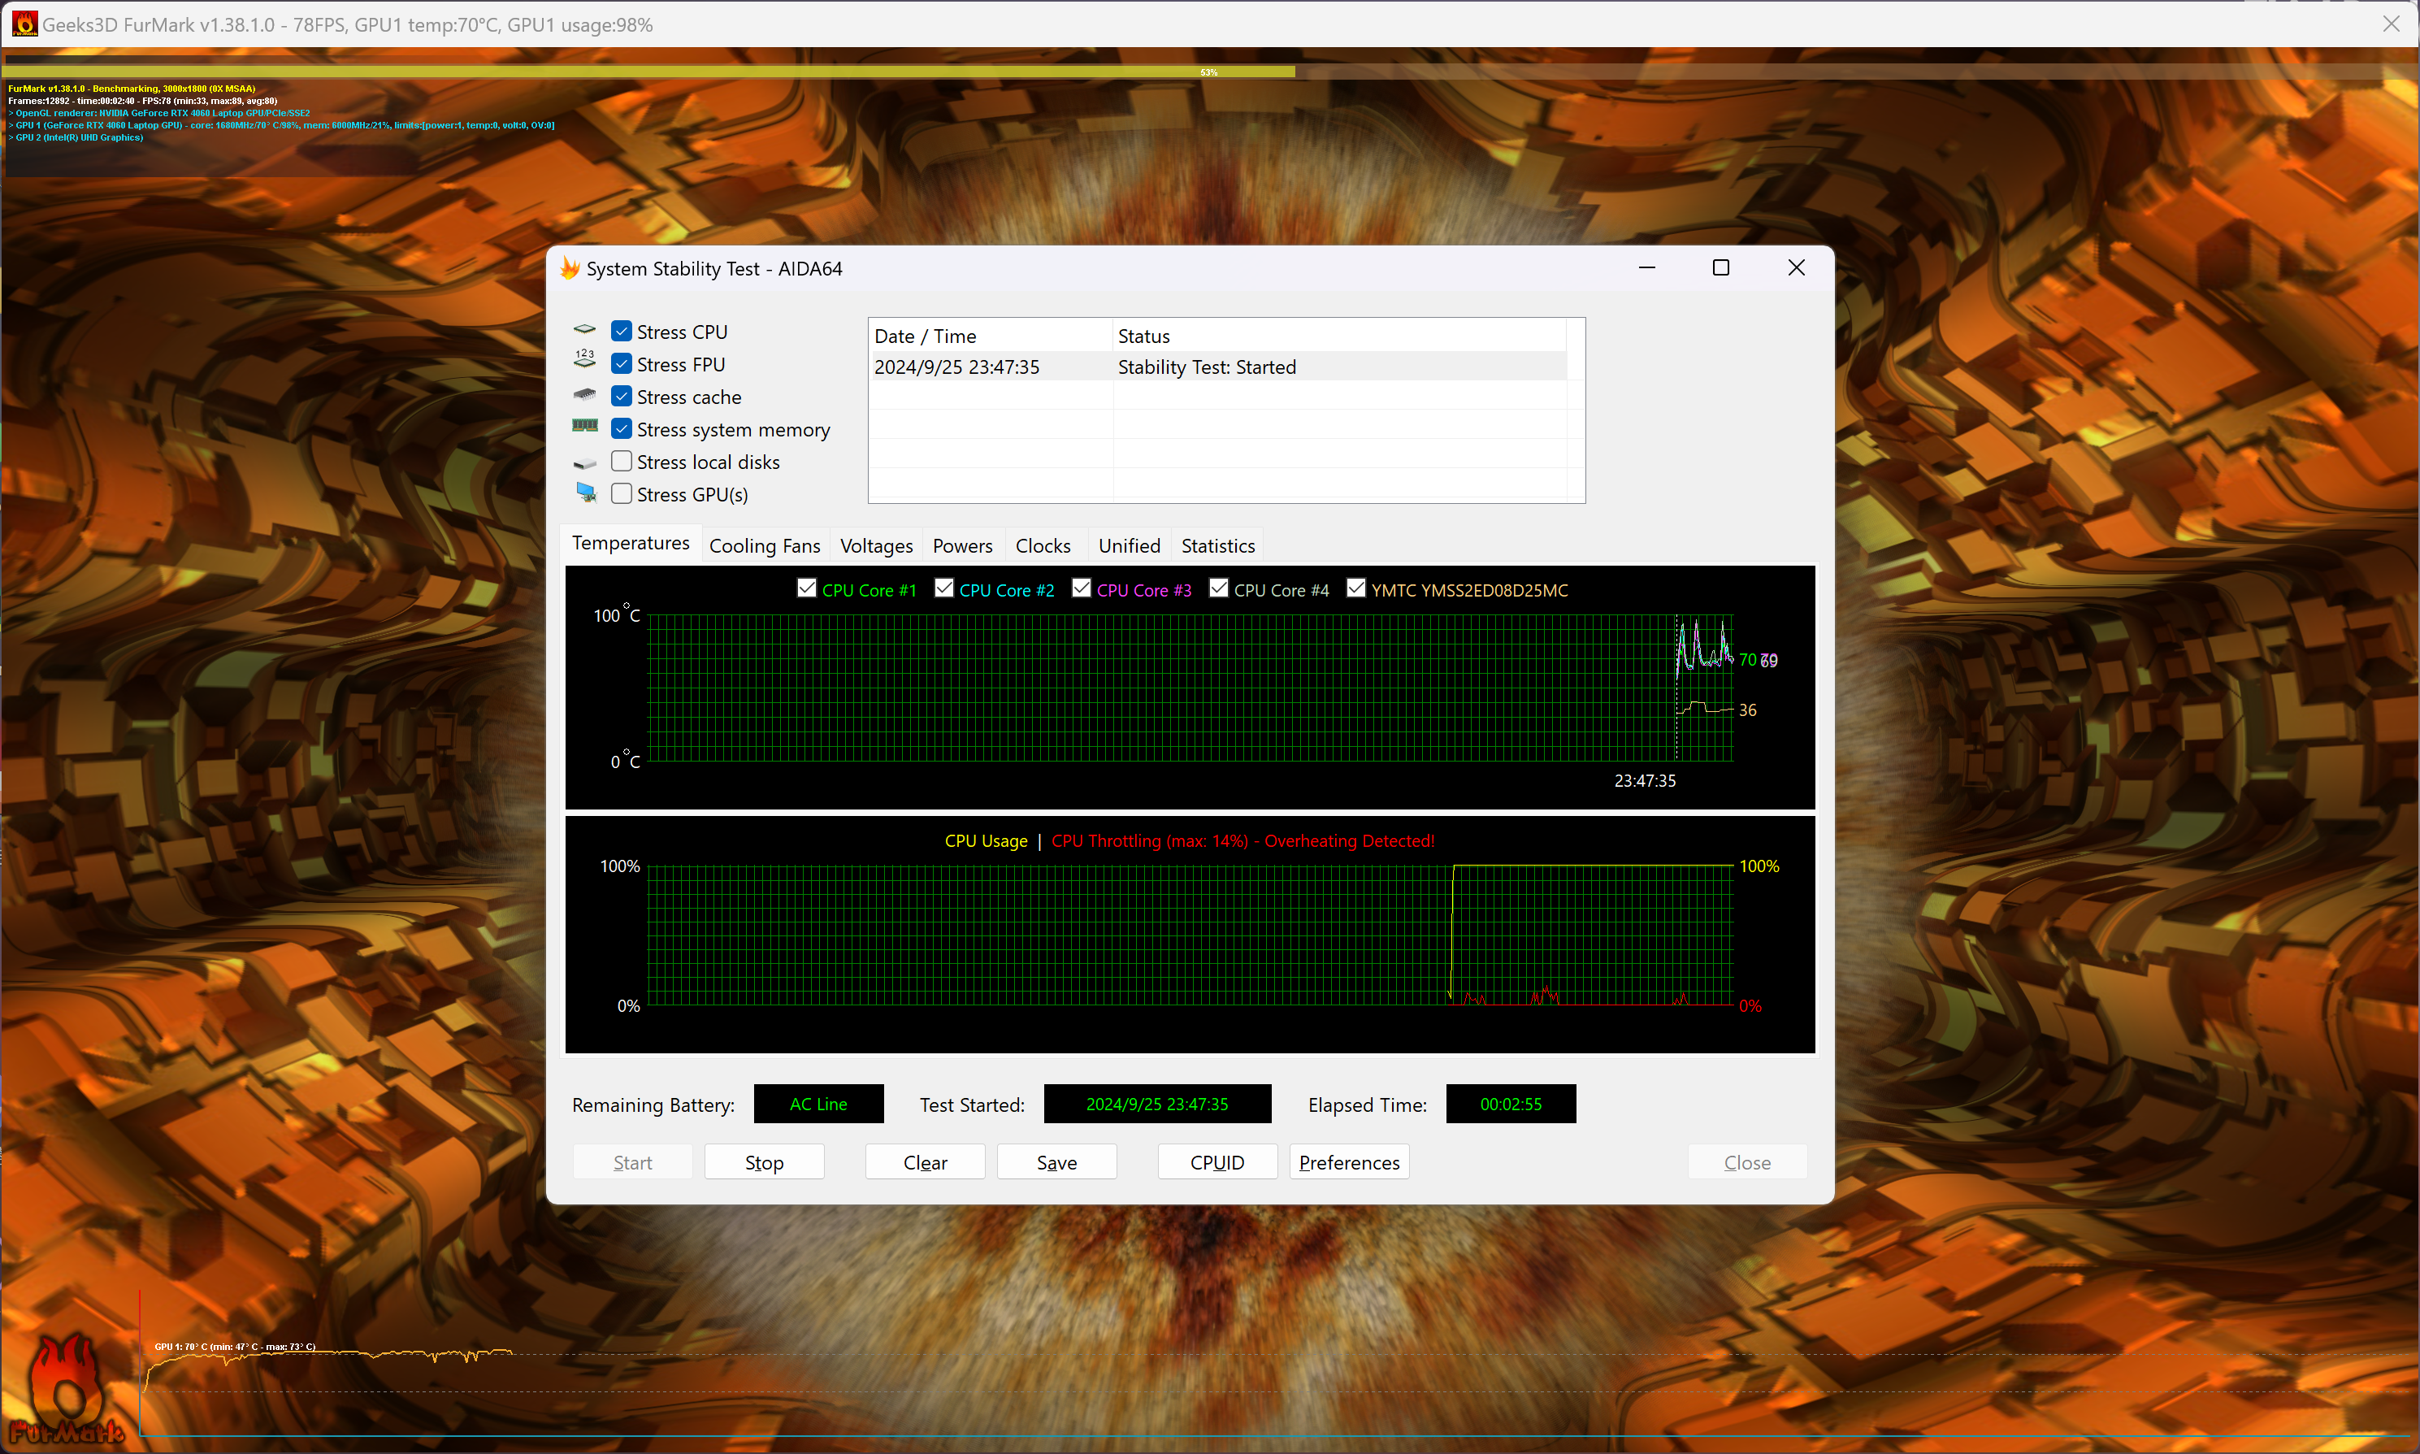This screenshot has height=1454, width=2420.
Task: Hide the CPU Core #1 temperature line
Action: pyautogui.click(x=806, y=588)
